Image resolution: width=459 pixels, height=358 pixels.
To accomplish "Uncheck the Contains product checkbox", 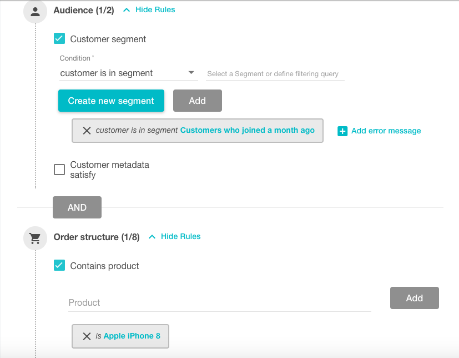I will pos(59,265).
